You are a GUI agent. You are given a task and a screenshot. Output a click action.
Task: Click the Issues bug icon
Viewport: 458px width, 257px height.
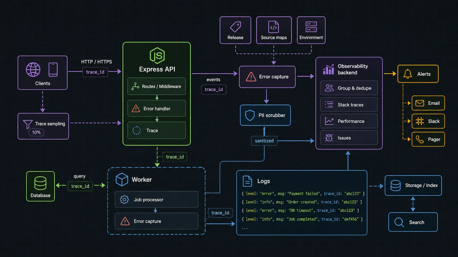click(x=329, y=138)
